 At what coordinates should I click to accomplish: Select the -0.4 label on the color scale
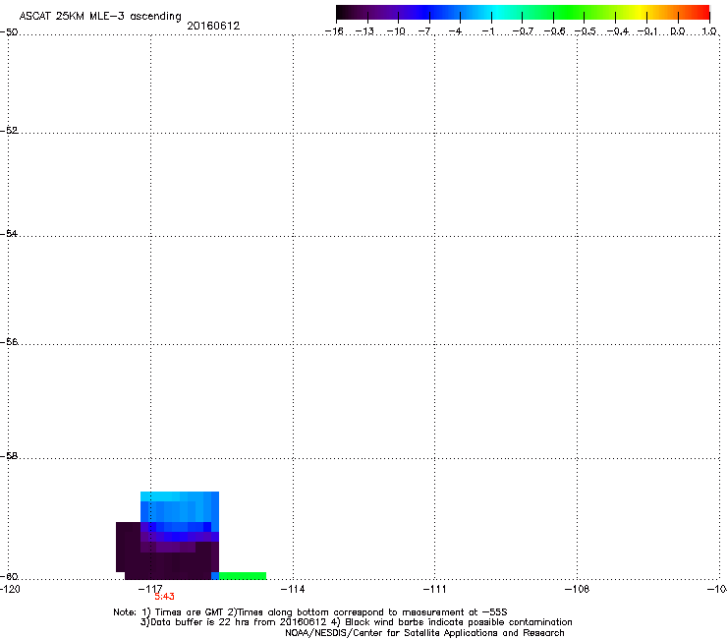[618, 31]
